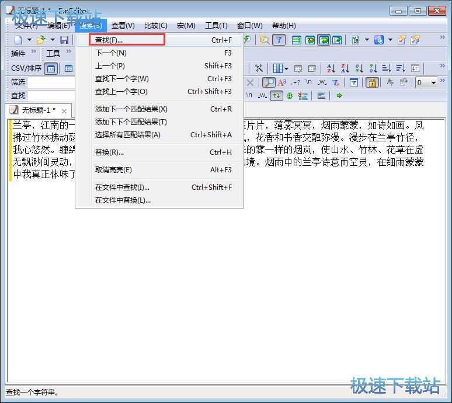Choose 下一个(N) menu entry
The image size is (452, 403).
click(159, 53)
